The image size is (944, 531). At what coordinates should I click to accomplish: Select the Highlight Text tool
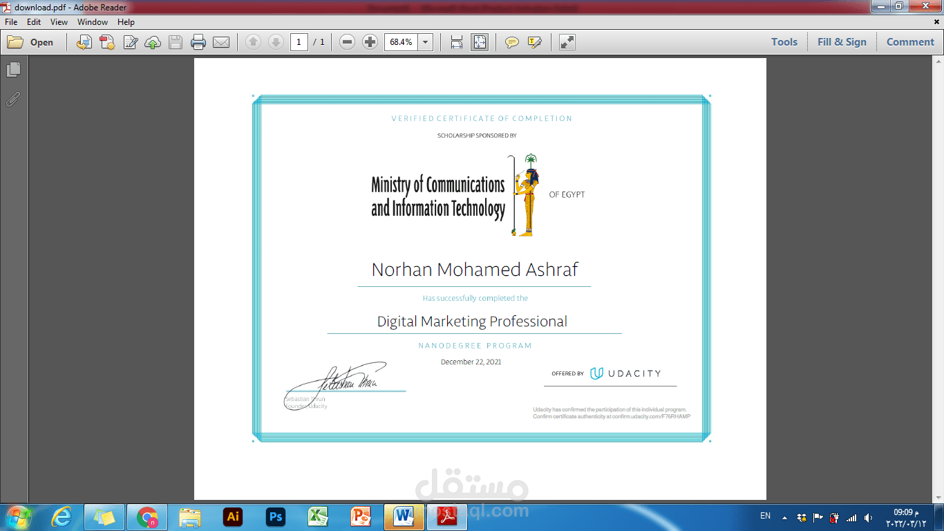534,42
